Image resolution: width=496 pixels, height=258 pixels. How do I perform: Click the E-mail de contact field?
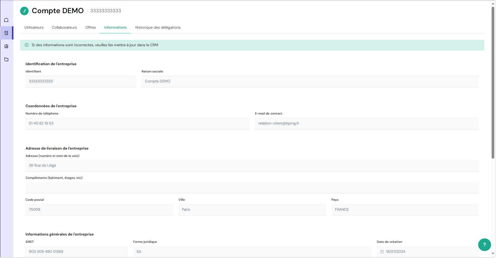point(367,123)
